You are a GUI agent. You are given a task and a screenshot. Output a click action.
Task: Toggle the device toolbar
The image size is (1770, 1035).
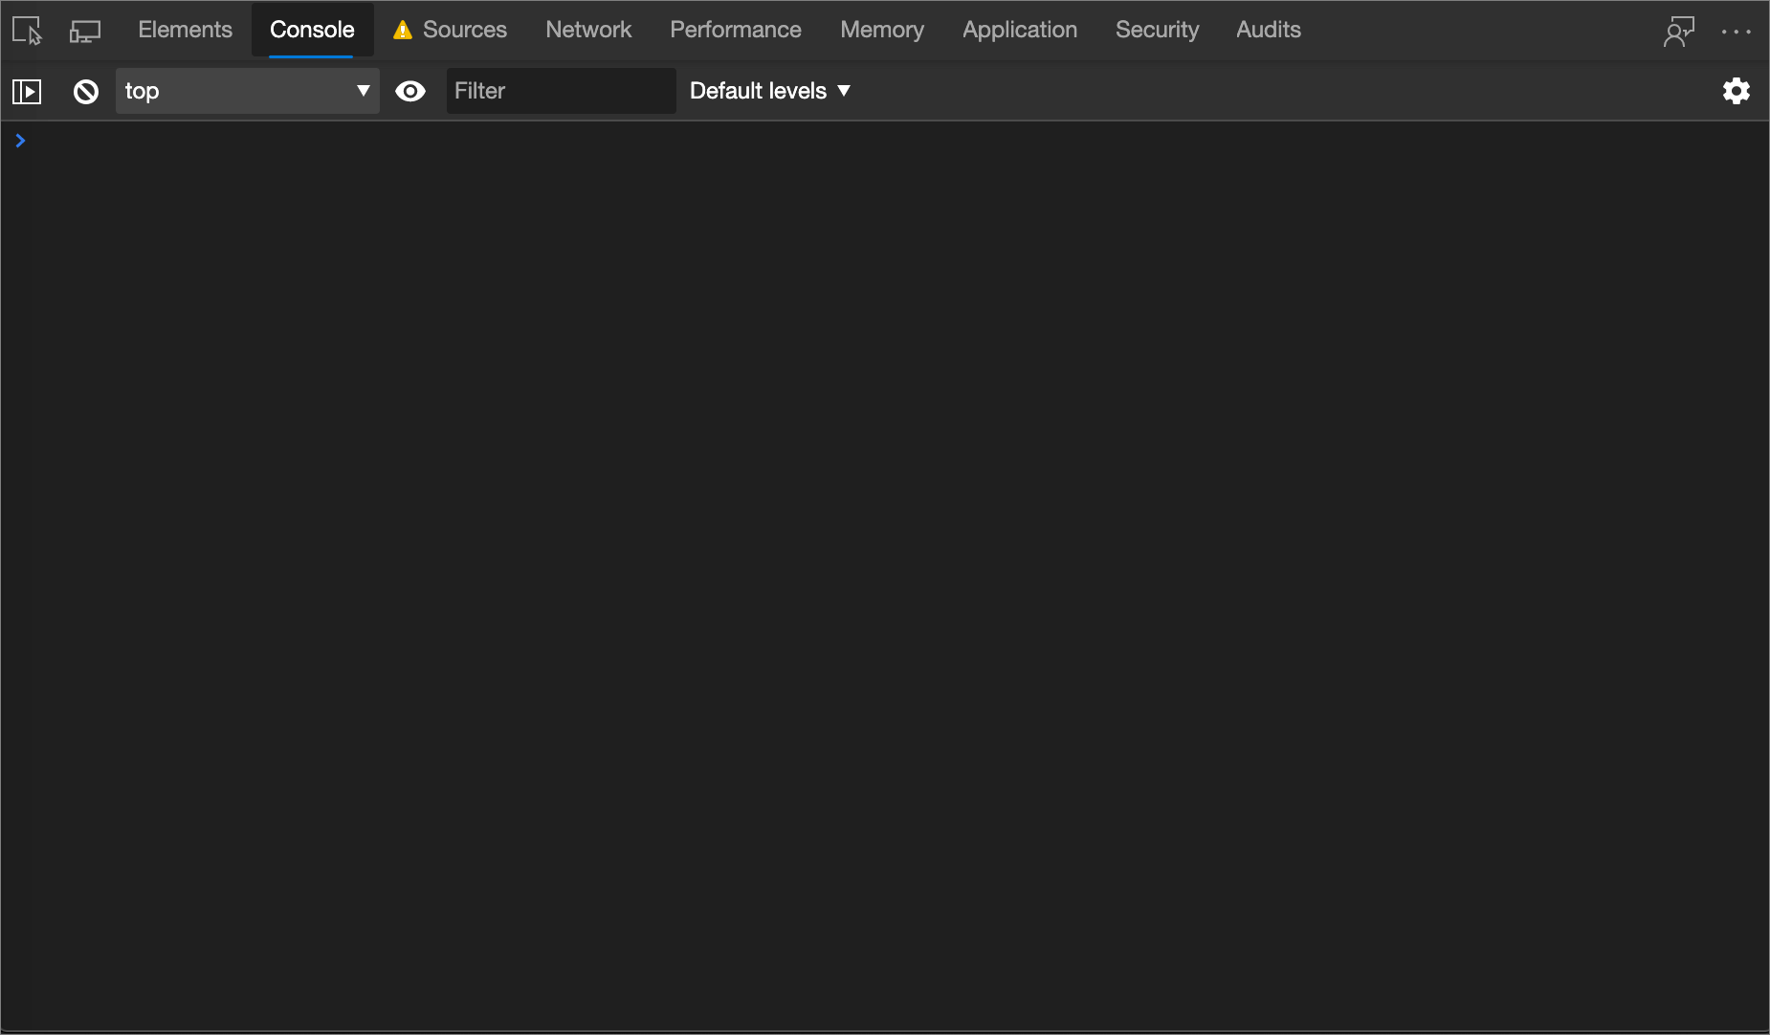click(x=84, y=30)
